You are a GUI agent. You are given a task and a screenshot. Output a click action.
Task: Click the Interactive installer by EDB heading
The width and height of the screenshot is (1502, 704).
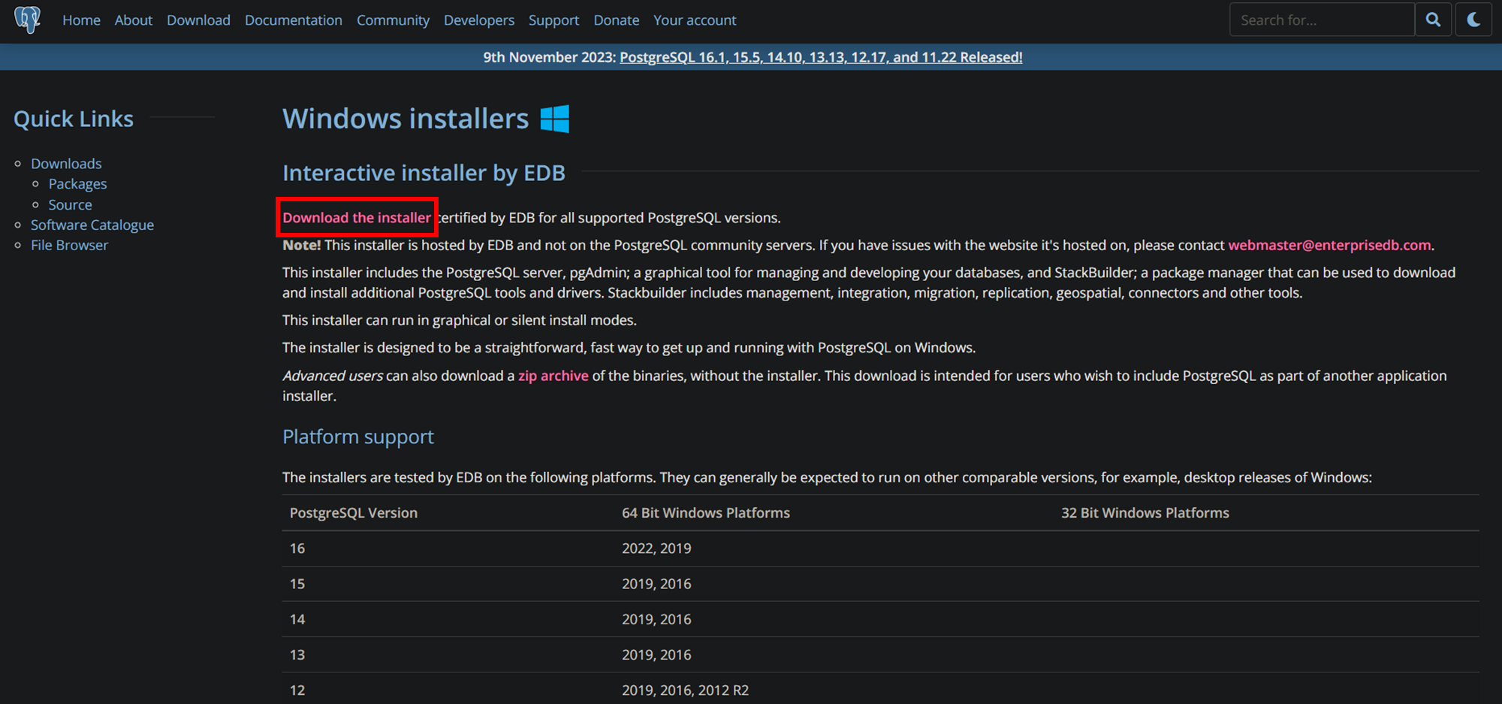pyautogui.click(x=424, y=173)
